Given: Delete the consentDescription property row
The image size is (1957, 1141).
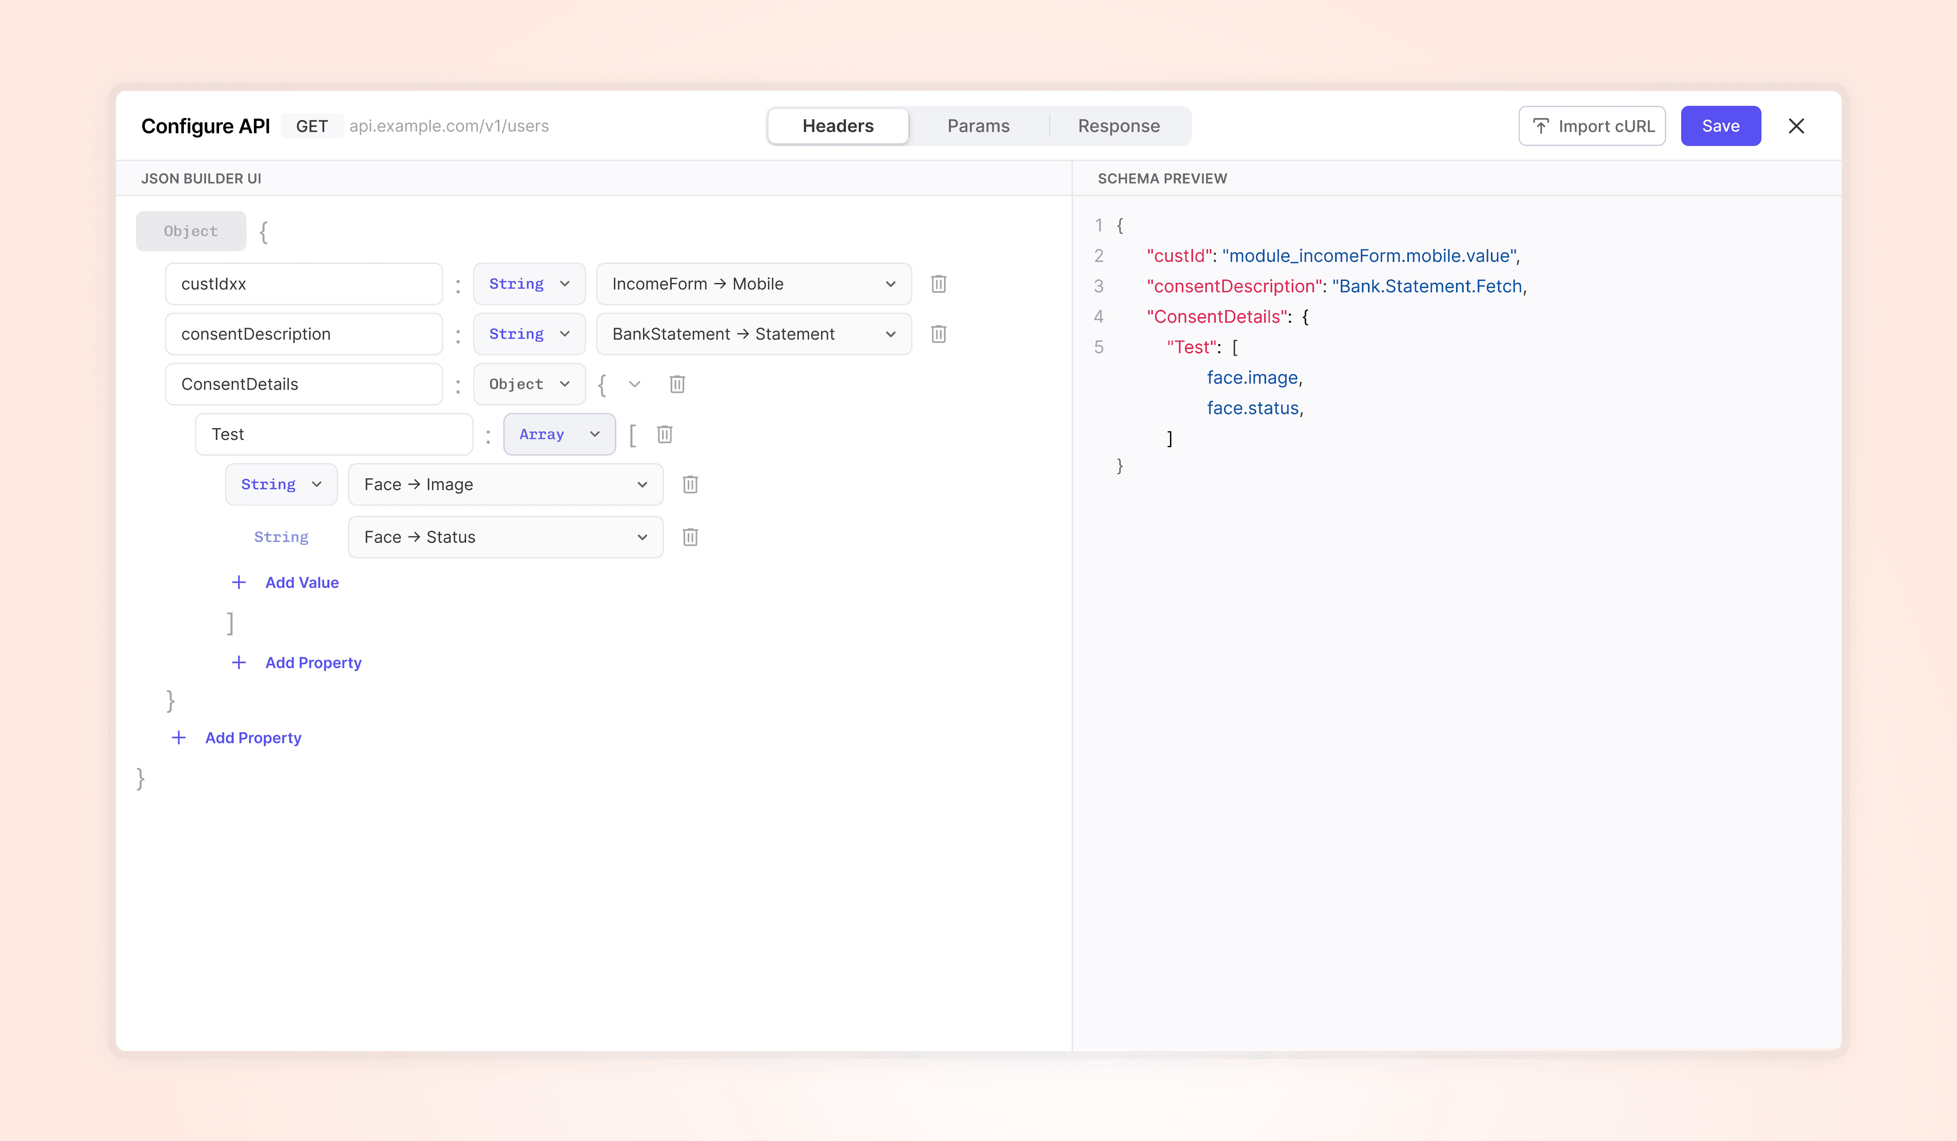Looking at the screenshot, I should point(938,334).
